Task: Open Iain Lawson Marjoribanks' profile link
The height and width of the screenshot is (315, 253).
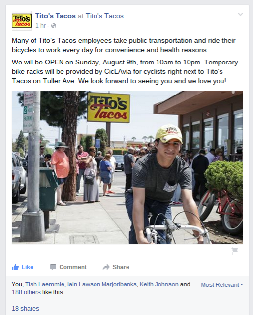Action: pyautogui.click(x=102, y=284)
